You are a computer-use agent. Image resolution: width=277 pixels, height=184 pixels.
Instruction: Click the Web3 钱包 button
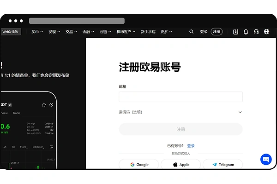click(x=11, y=32)
